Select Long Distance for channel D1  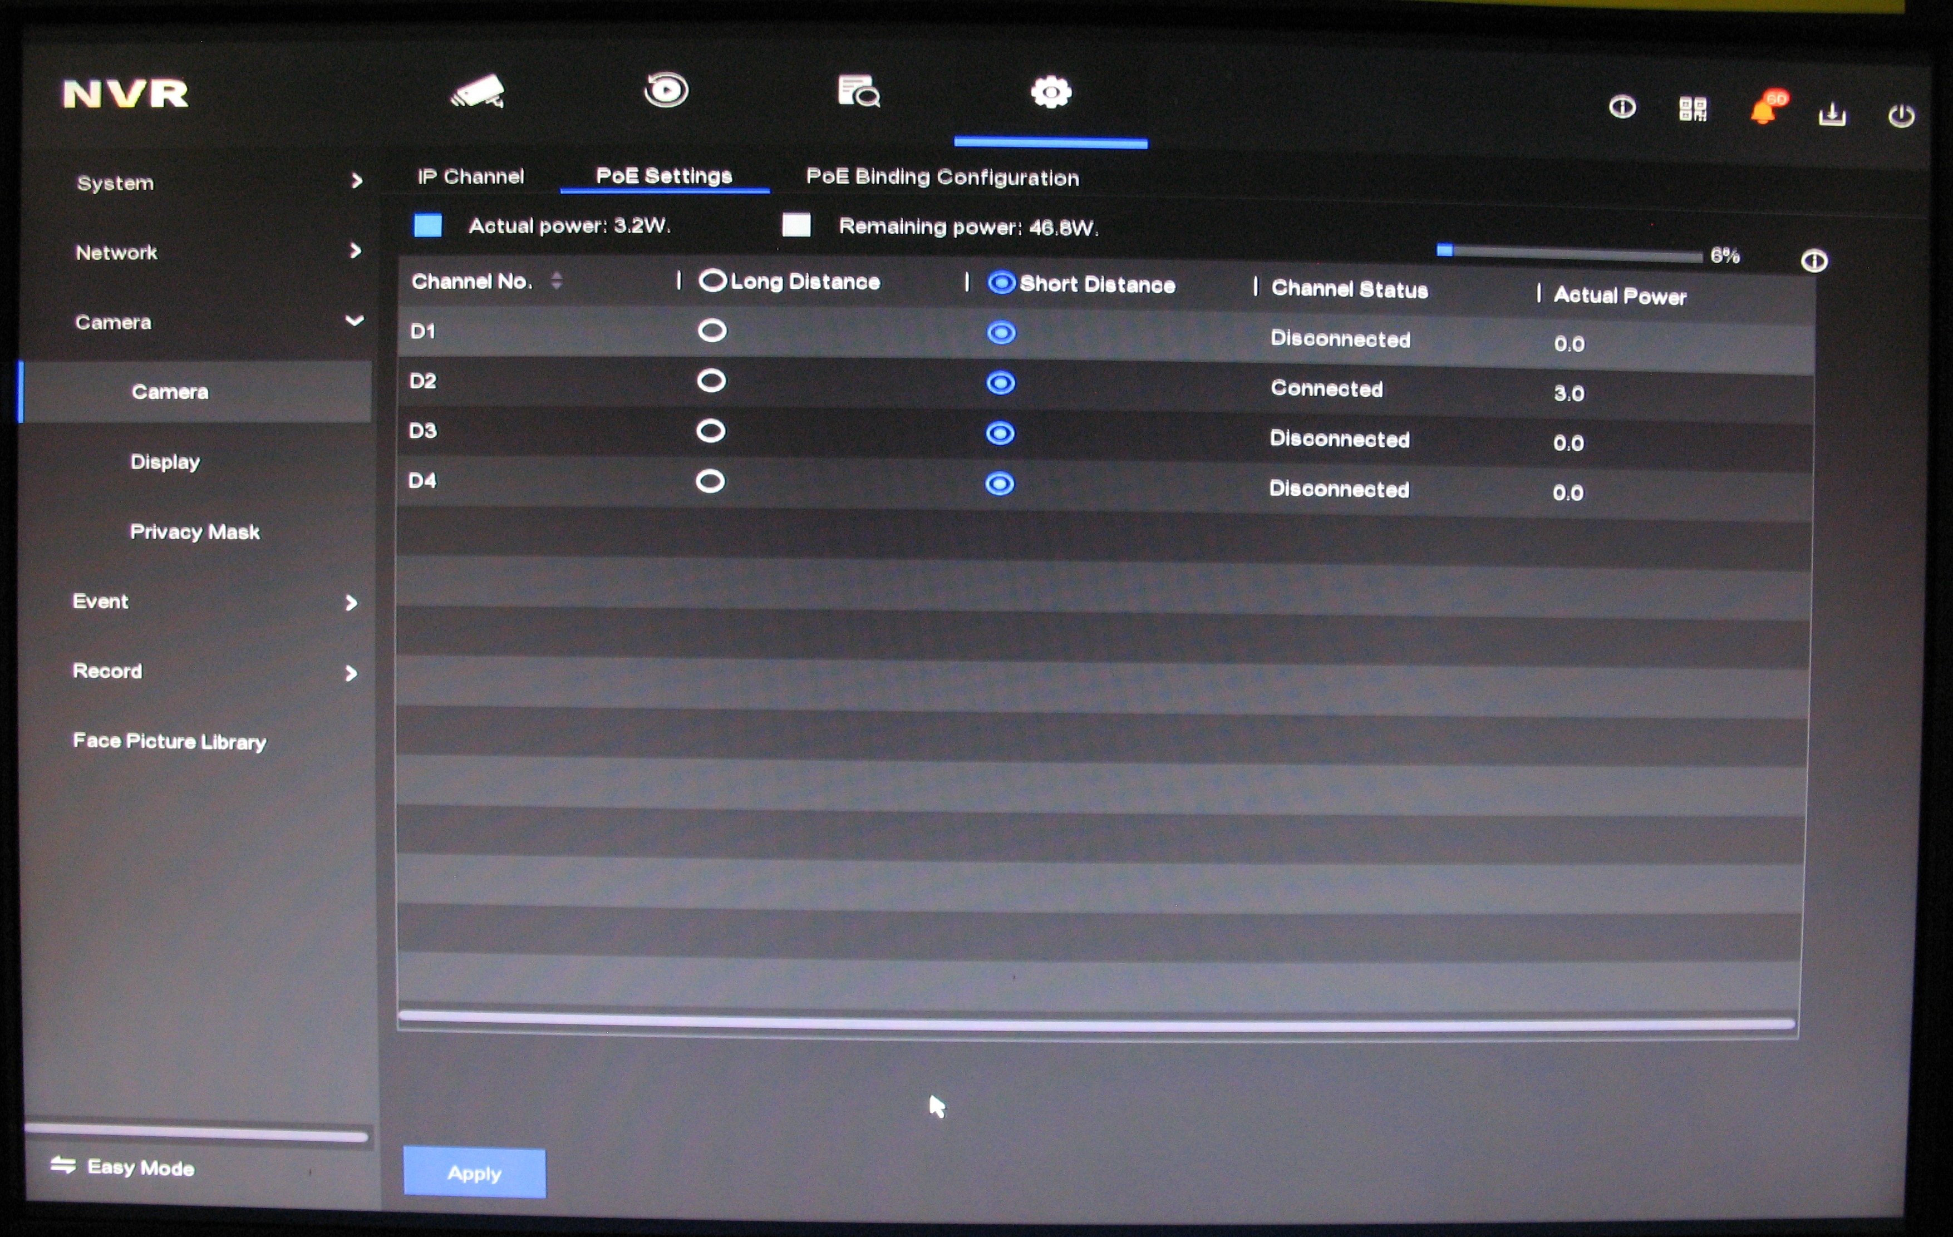point(712,331)
